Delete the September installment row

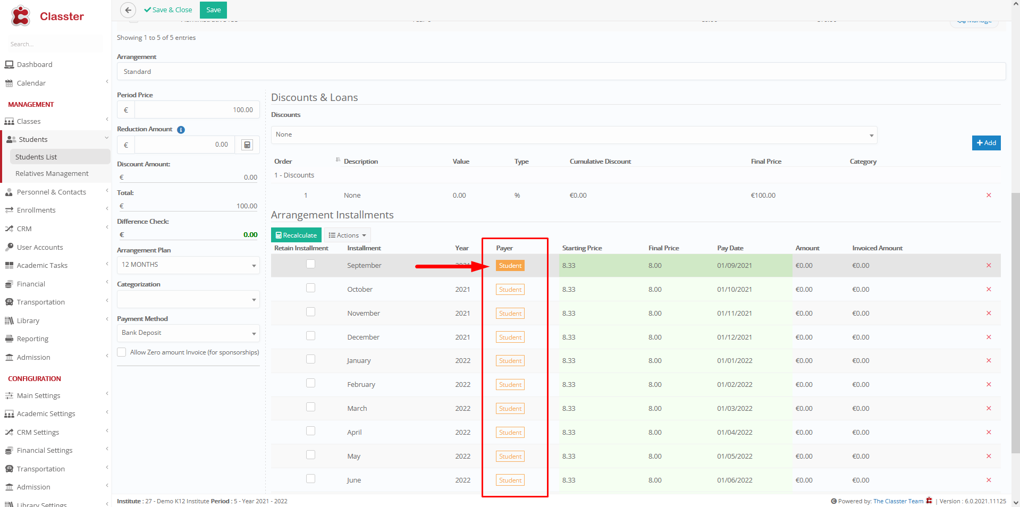pyautogui.click(x=989, y=265)
